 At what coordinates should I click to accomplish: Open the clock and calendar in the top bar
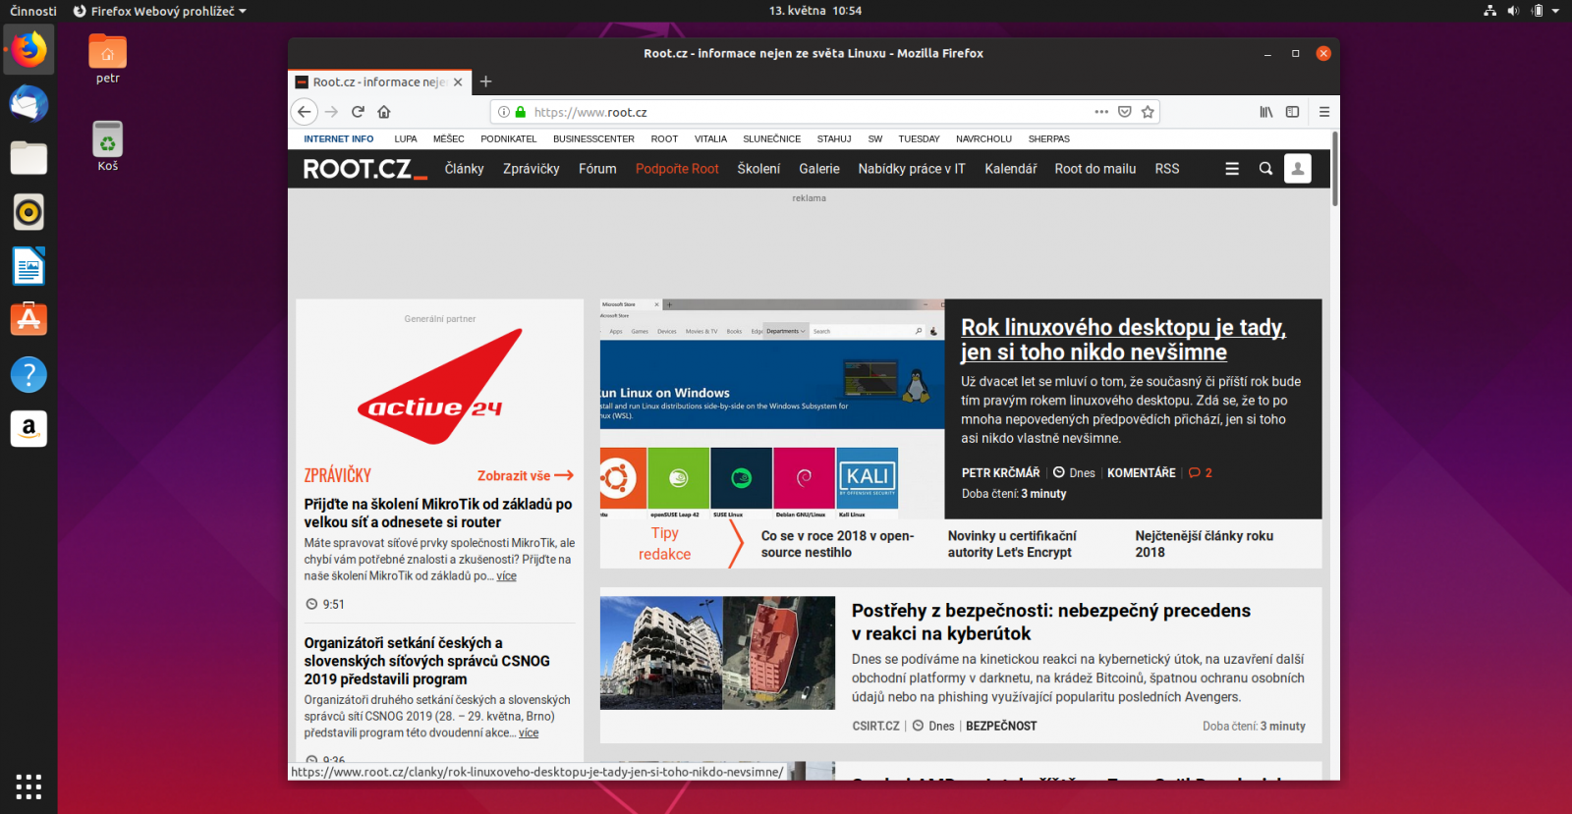[x=814, y=11]
